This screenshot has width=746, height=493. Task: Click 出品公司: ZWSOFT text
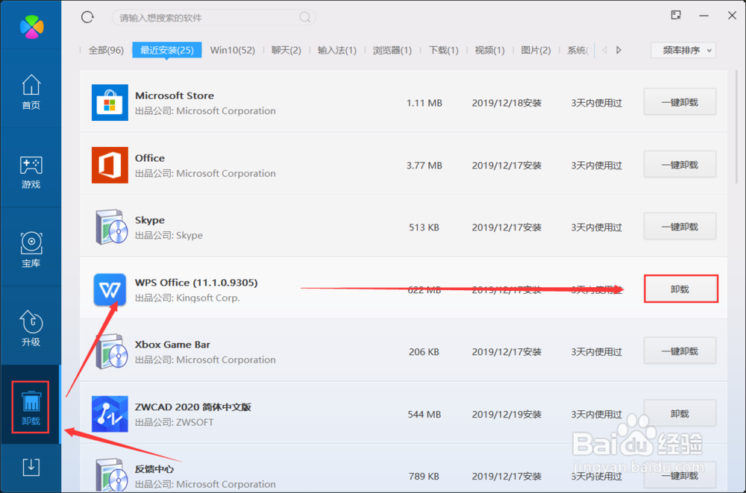coord(175,422)
